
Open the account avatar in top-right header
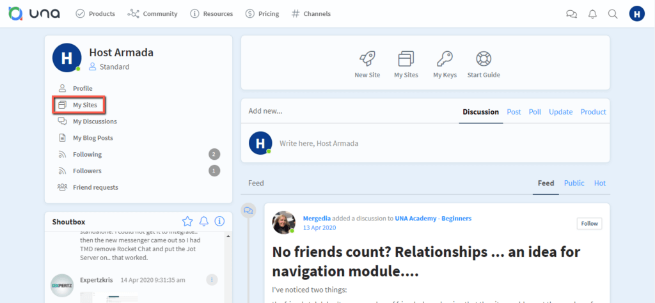coord(637,14)
